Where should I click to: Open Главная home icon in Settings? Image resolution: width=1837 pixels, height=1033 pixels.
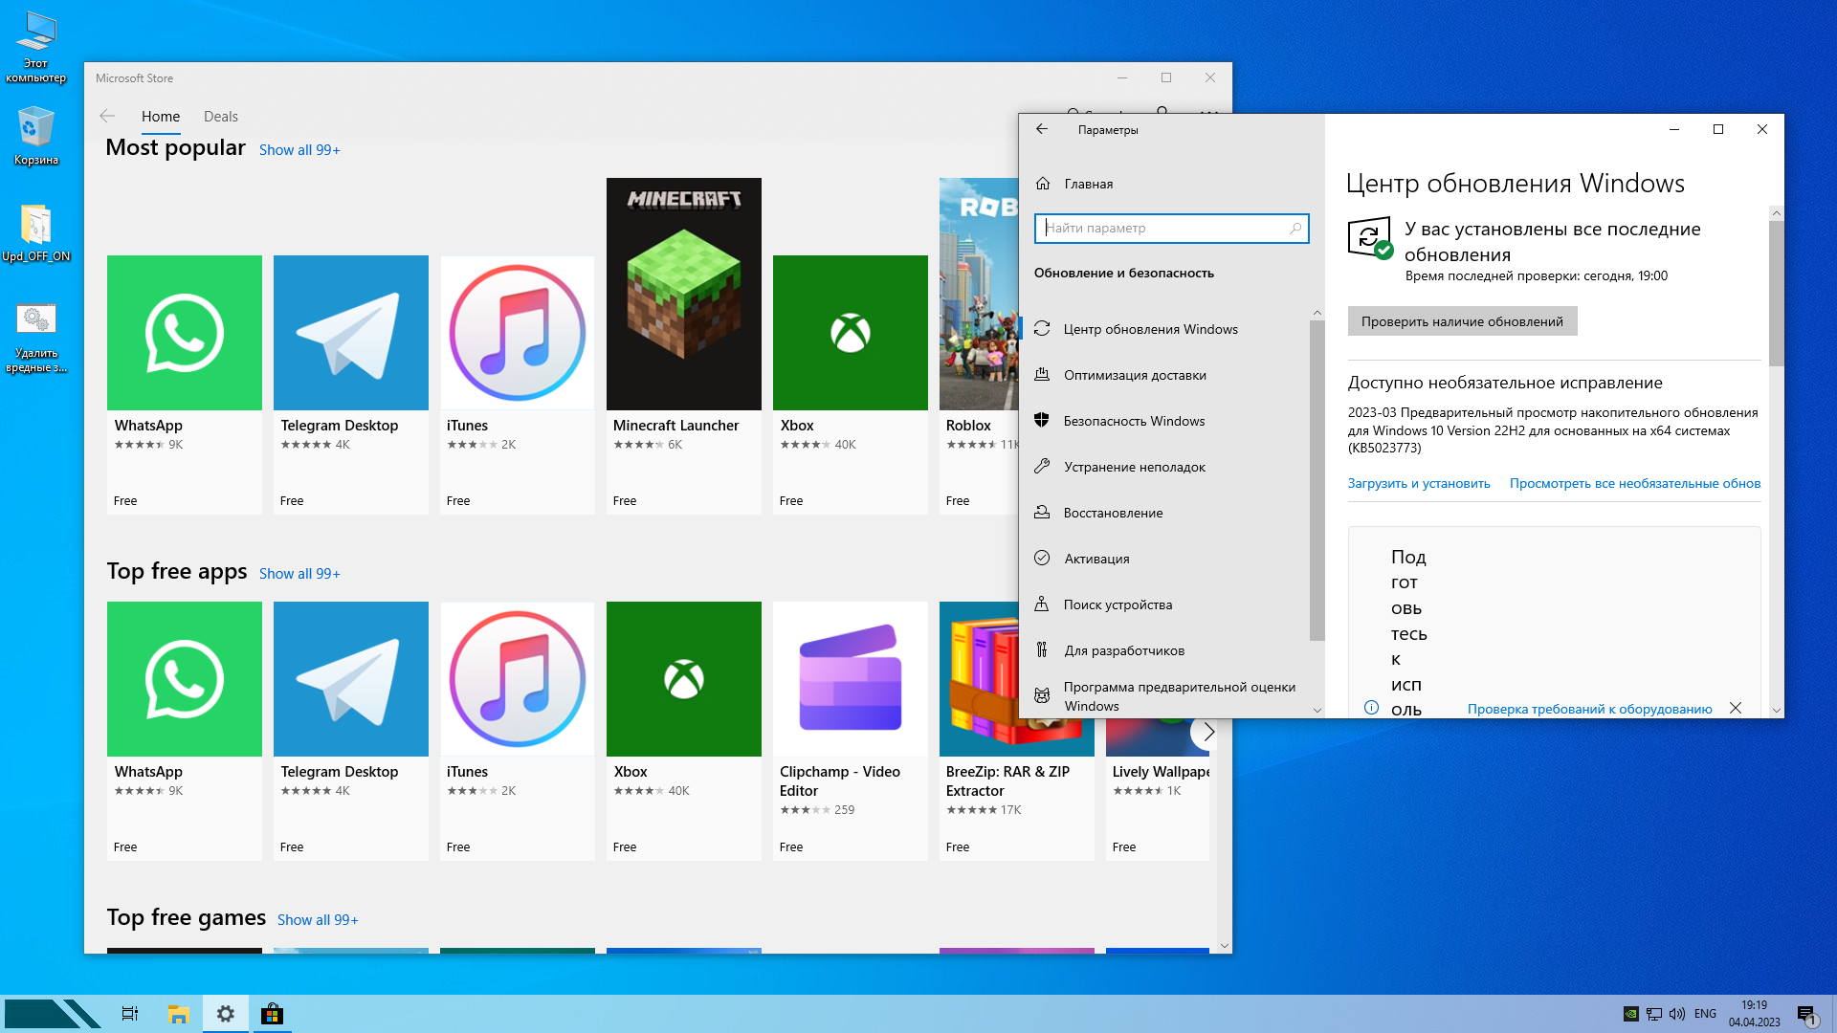(1043, 184)
